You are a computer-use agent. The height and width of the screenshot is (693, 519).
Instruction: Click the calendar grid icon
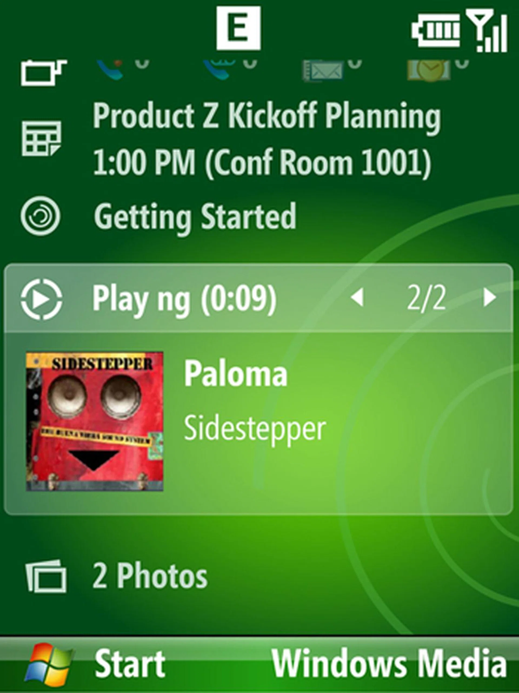41,138
